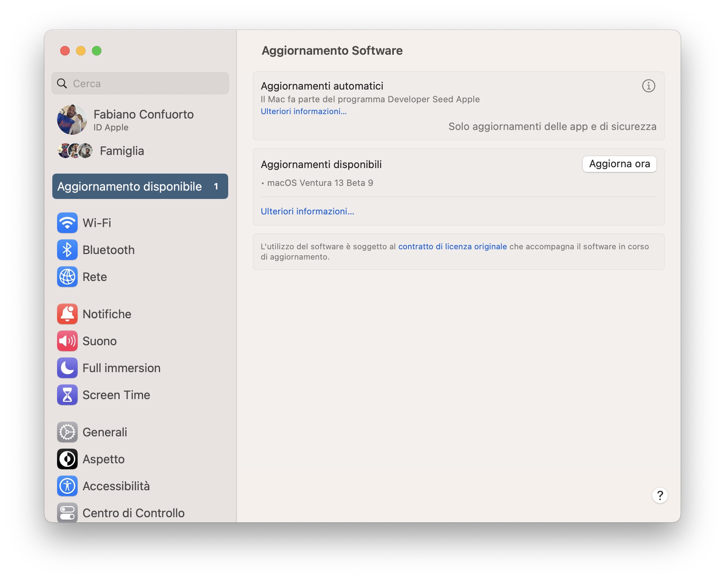This screenshot has width=725, height=581.
Task: Click Solo aggiornamenti delle app e di sicurezza
Action: point(552,126)
